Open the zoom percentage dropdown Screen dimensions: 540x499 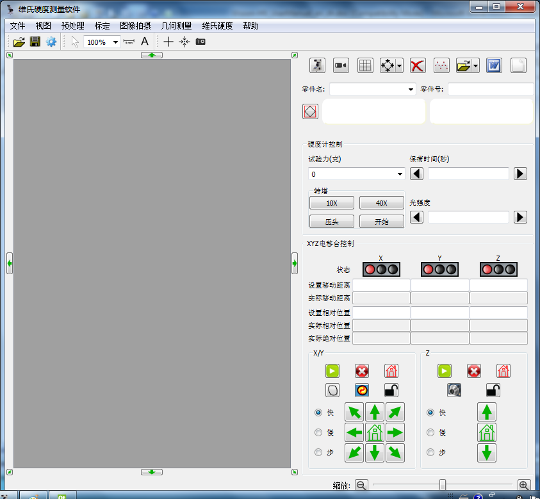117,41
